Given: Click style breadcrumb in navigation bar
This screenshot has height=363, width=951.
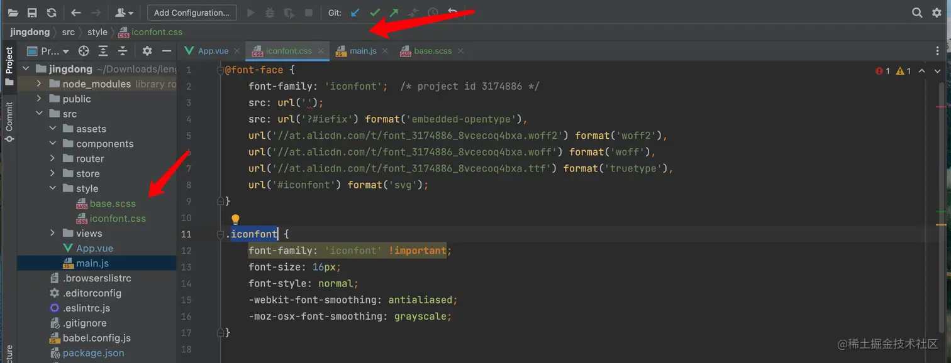Looking at the screenshot, I should [97, 32].
